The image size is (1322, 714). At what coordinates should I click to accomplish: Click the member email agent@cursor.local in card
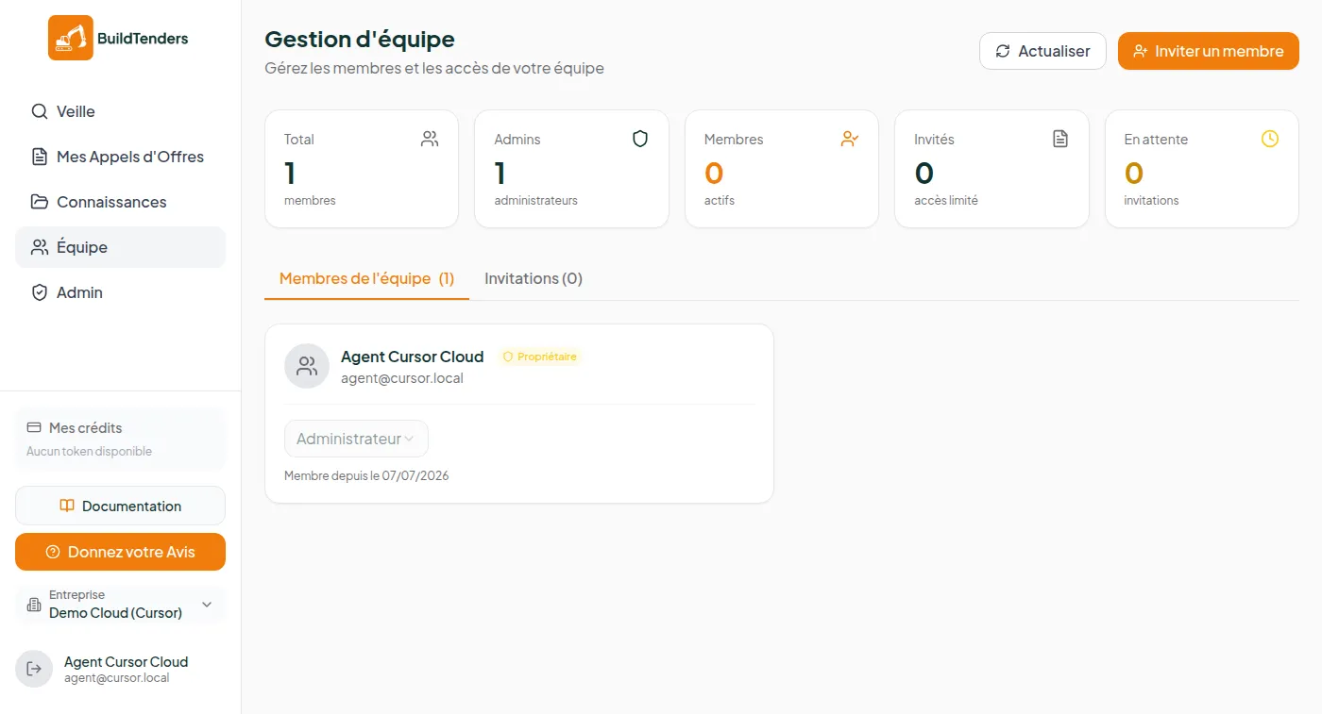coord(402,378)
